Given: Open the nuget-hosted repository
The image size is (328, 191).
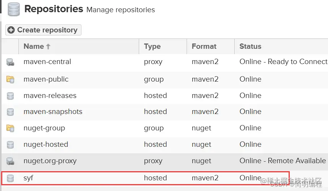Looking at the screenshot, I should tap(46, 144).
